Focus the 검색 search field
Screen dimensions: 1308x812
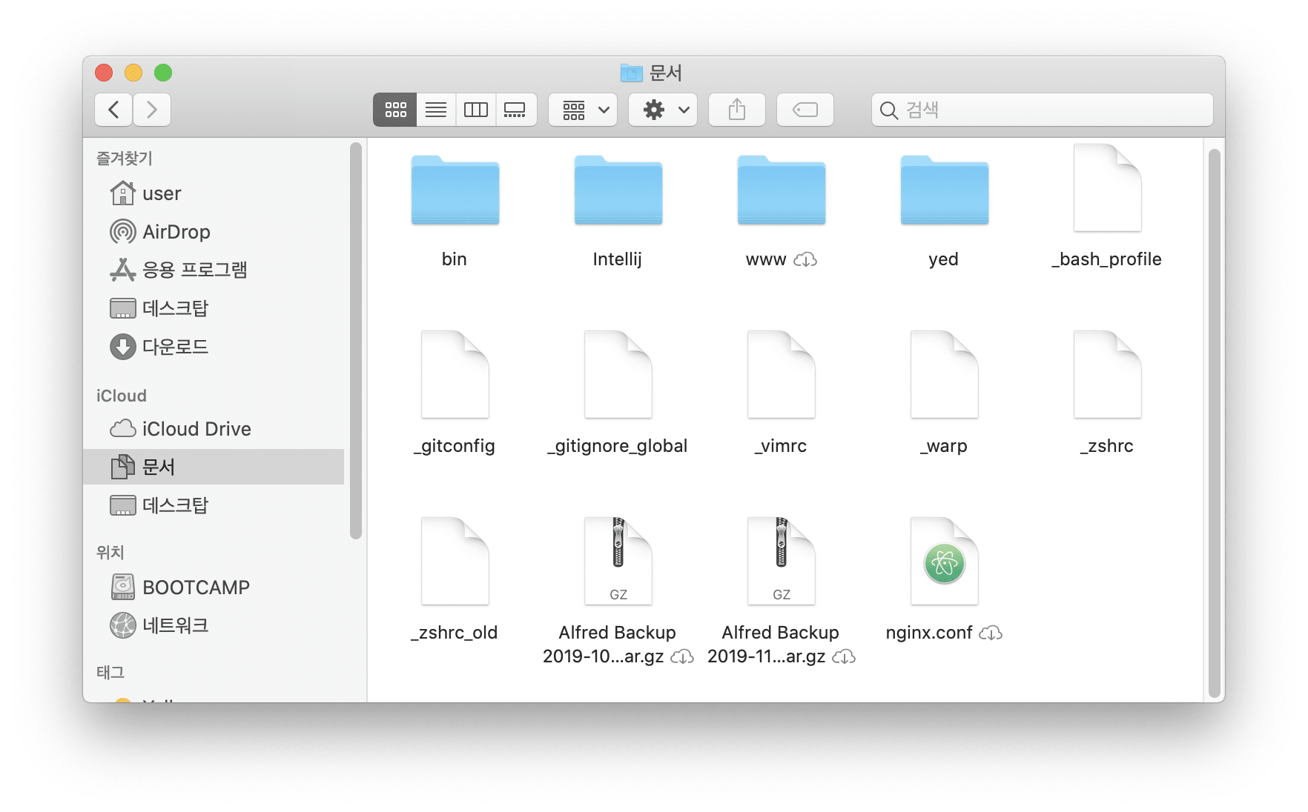(x=1043, y=110)
